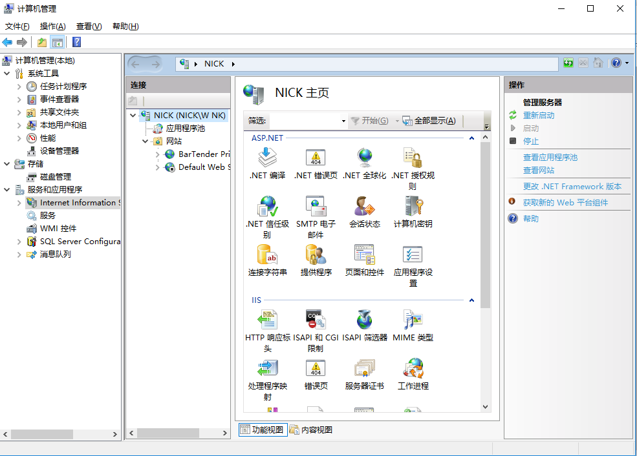
Task: Open the ISAPI 筛选器 icon
Action: tap(364, 320)
